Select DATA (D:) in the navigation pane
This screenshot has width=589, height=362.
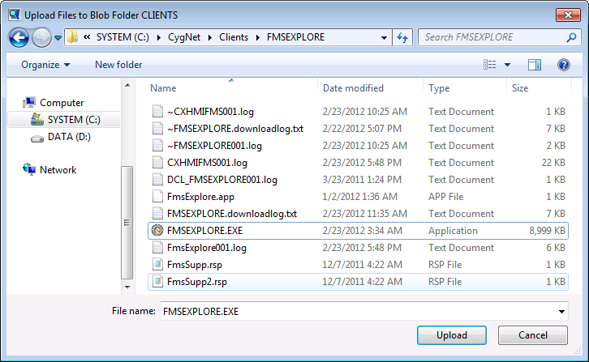click(x=69, y=137)
